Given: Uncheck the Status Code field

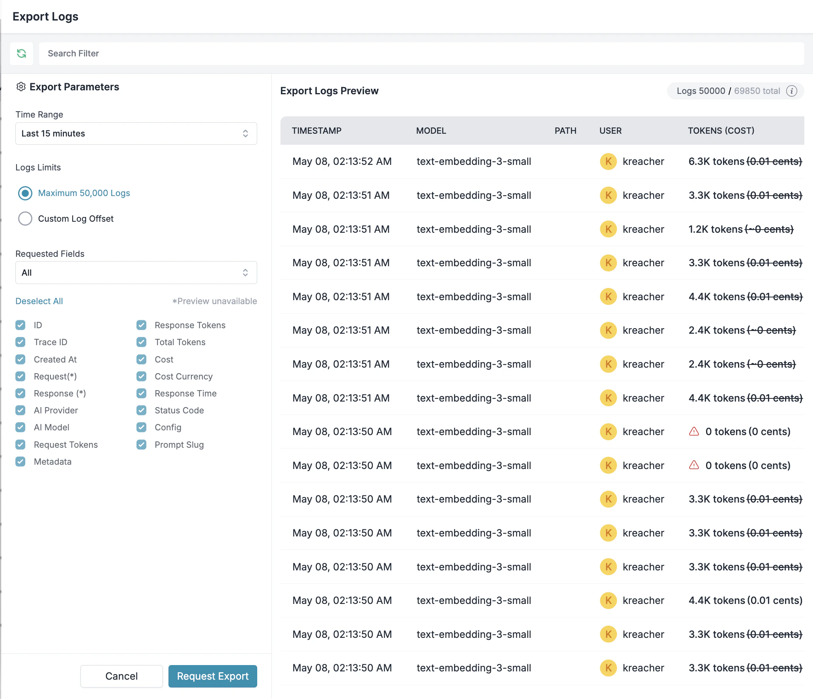Looking at the screenshot, I should (x=141, y=410).
